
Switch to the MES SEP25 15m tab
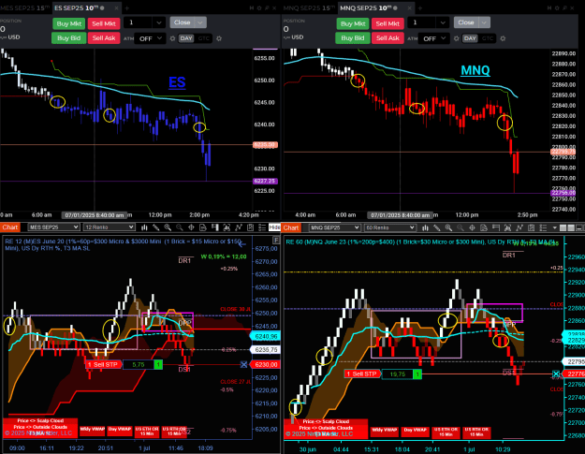[24, 7]
